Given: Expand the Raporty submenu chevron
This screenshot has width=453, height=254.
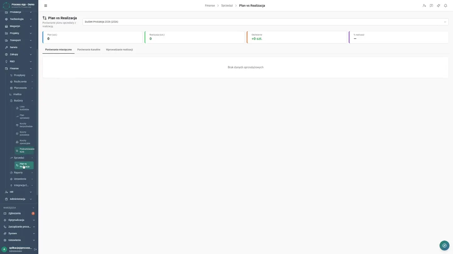Looking at the screenshot, I should coord(32,173).
